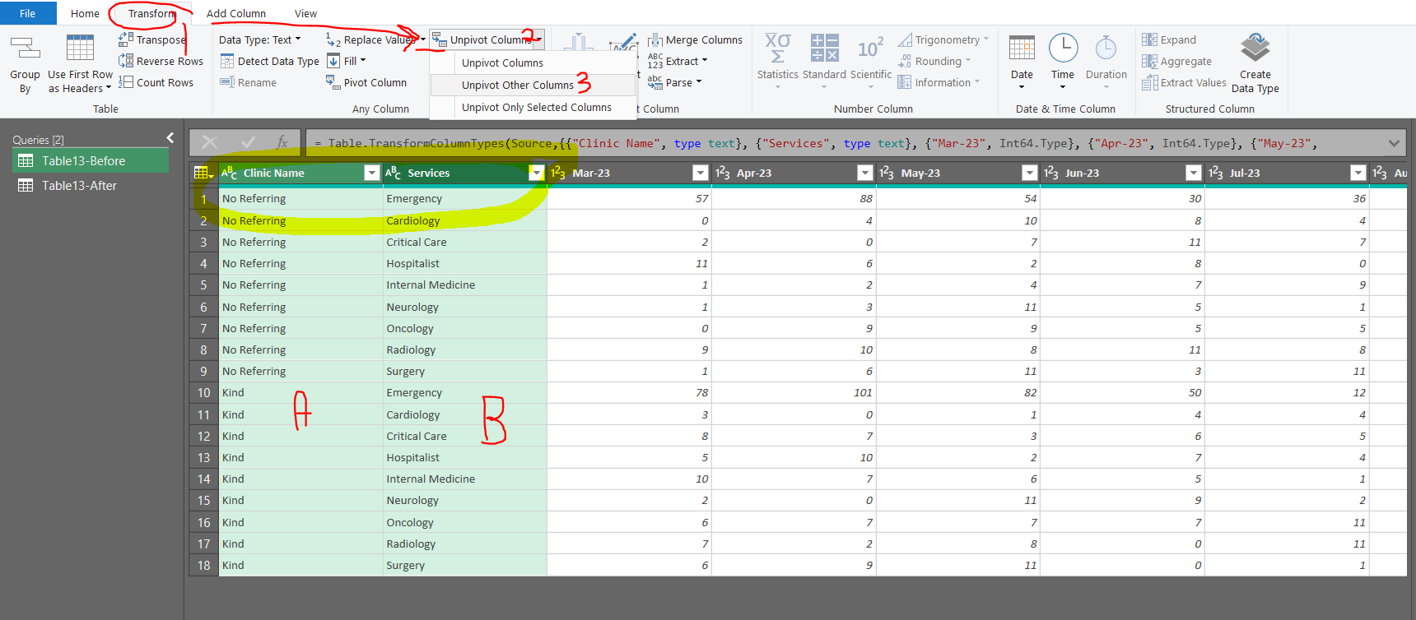1416x620 pixels.
Task: Click the table corner menu icon
Action: [203, 173]
